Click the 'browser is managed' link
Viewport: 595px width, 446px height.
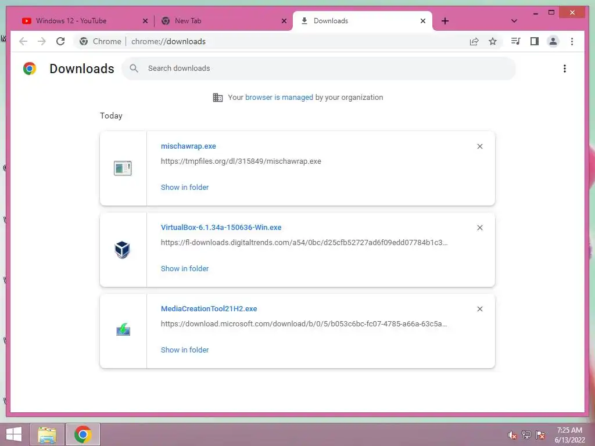[279, 98]
